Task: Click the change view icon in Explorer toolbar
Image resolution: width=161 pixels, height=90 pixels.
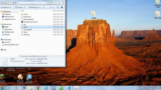Action: tap(51, 7)
